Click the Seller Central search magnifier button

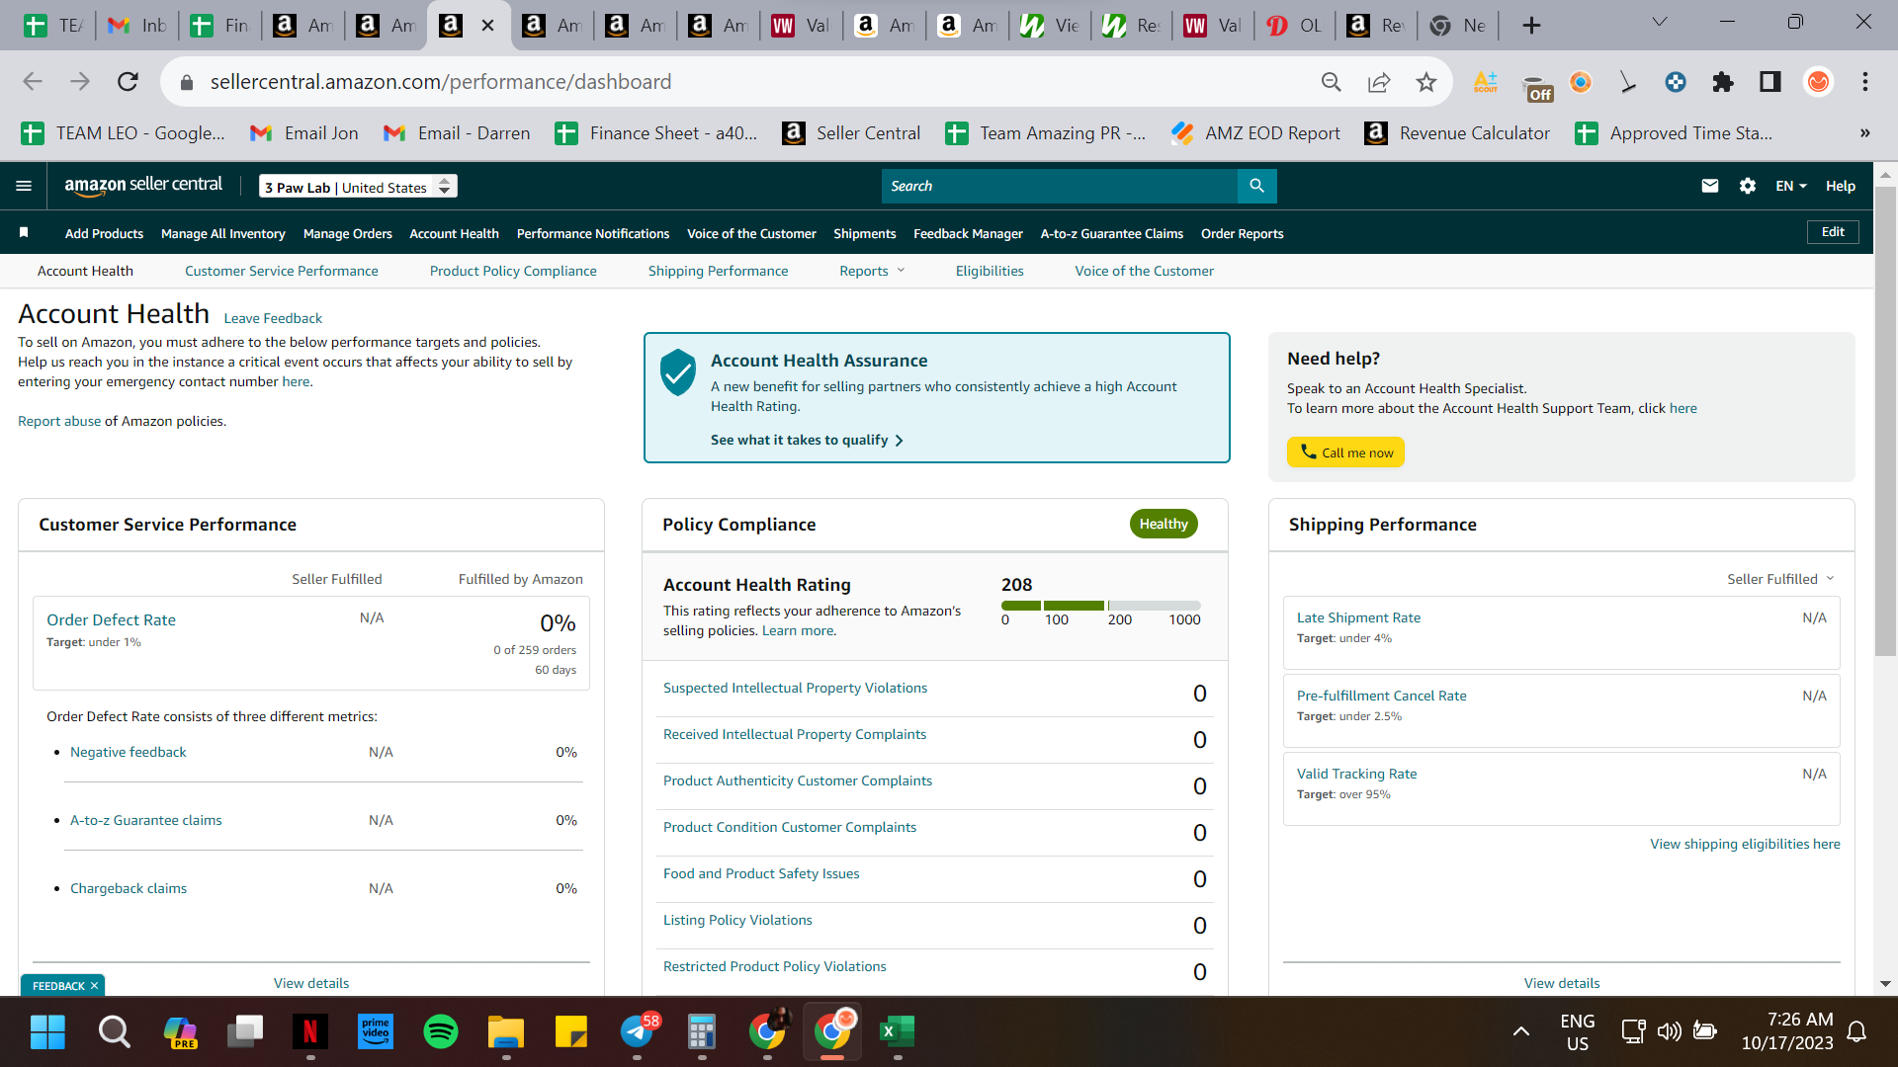pos(1256,186)
